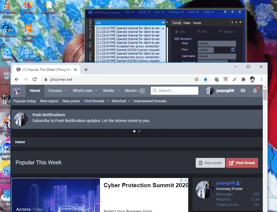Go forward in the Chrome browser
This screenshot has height=212, width=277.
(x=26, y=79)
